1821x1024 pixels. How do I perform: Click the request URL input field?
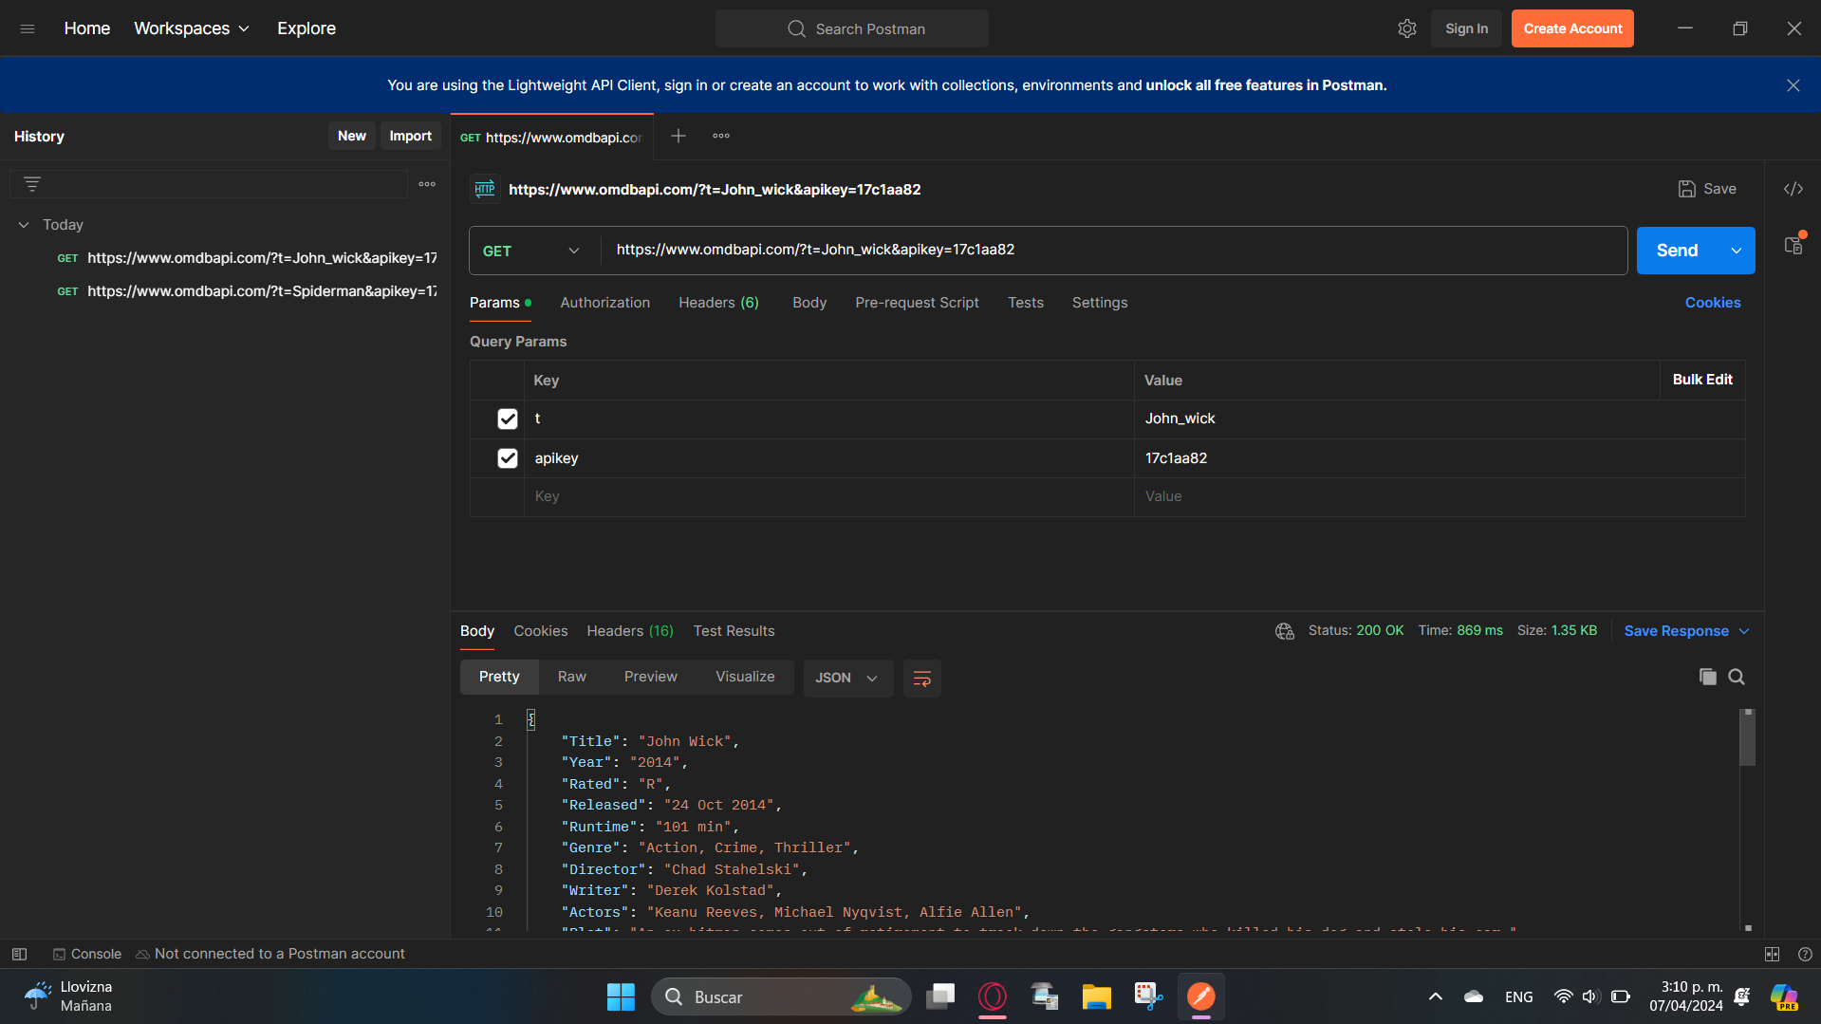[x=1114, y=251]
